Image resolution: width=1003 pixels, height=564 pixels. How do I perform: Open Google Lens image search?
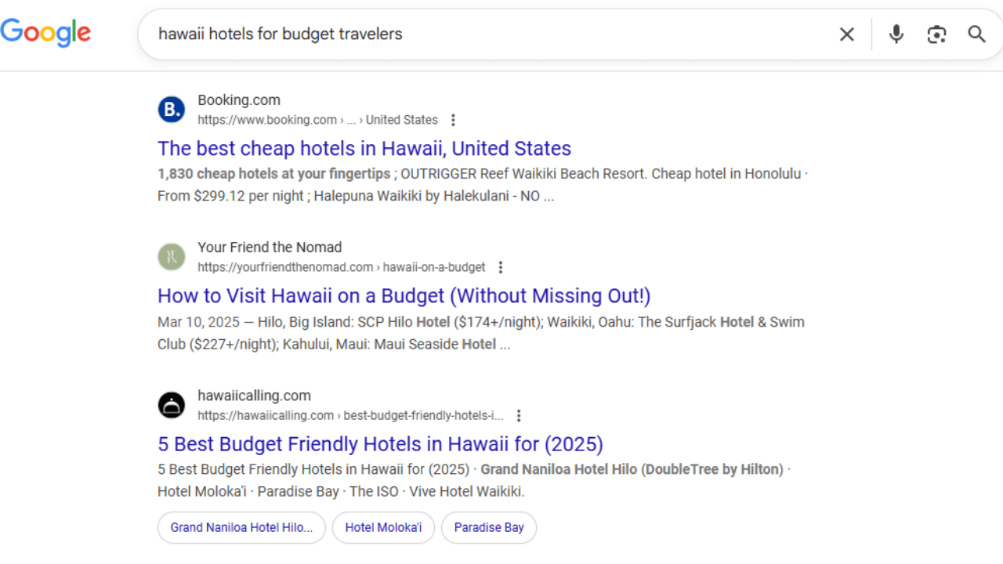[x=936, y=34]
